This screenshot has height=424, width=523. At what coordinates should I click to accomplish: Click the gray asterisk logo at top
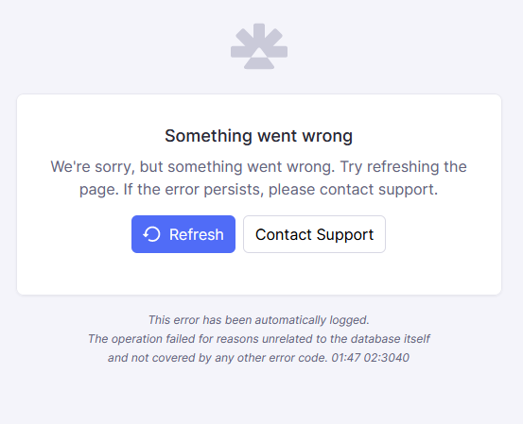point(259,46)
